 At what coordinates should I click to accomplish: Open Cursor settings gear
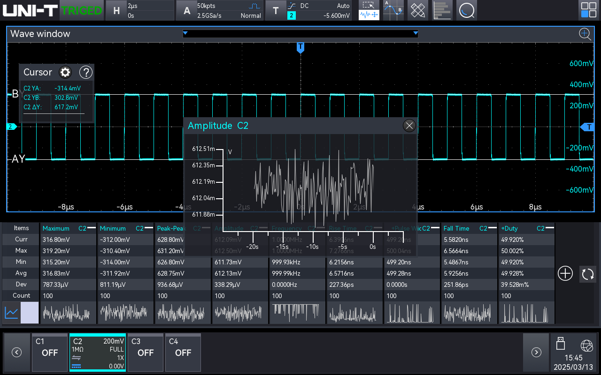pos(65,72)
